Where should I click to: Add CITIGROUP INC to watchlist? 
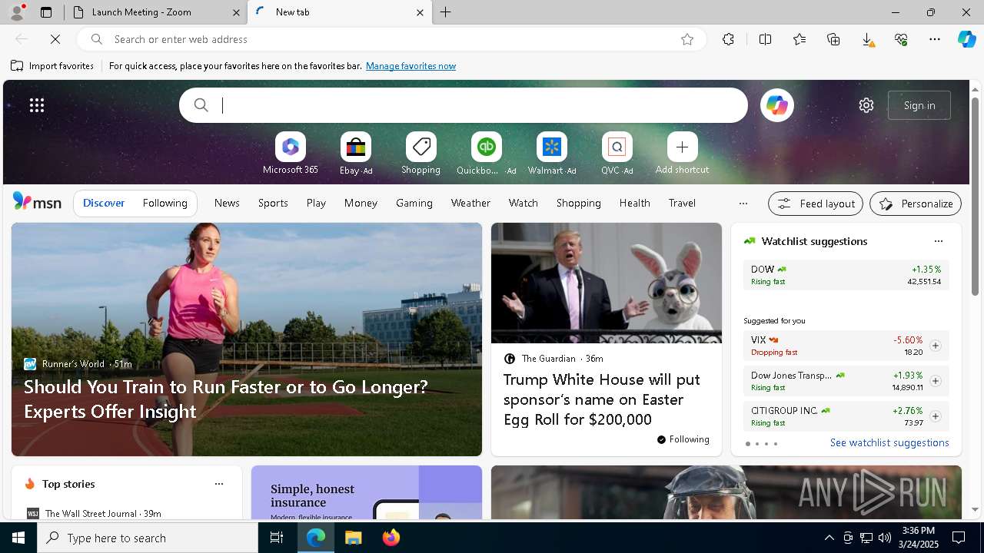coord(935,416)
